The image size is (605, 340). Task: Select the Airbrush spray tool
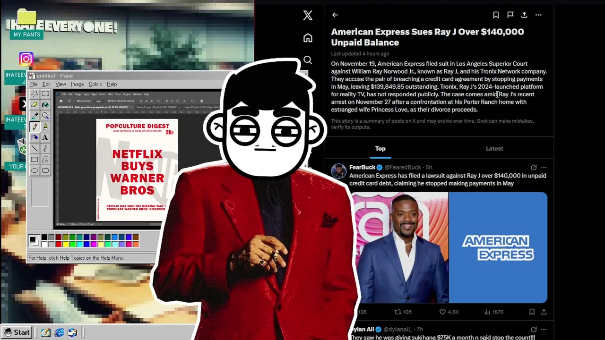pyautogui.click(x=35, y=137)
